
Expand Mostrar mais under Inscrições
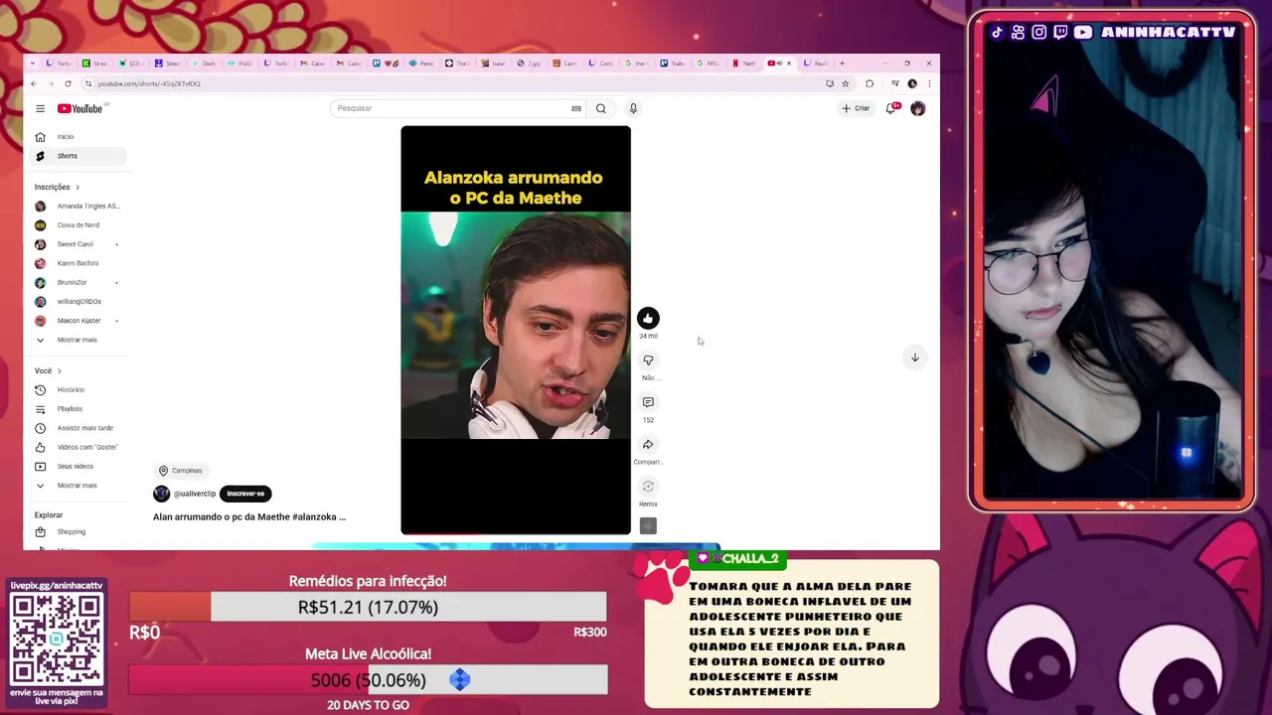(x=79, y=340)
